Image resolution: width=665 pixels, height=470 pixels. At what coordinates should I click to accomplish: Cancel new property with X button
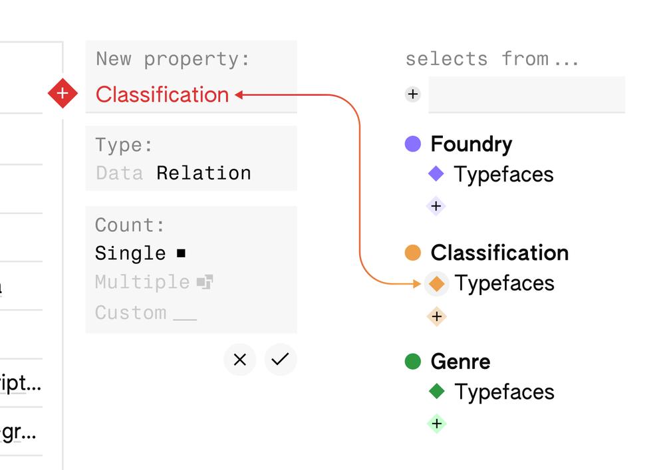(x=240, y=360)
